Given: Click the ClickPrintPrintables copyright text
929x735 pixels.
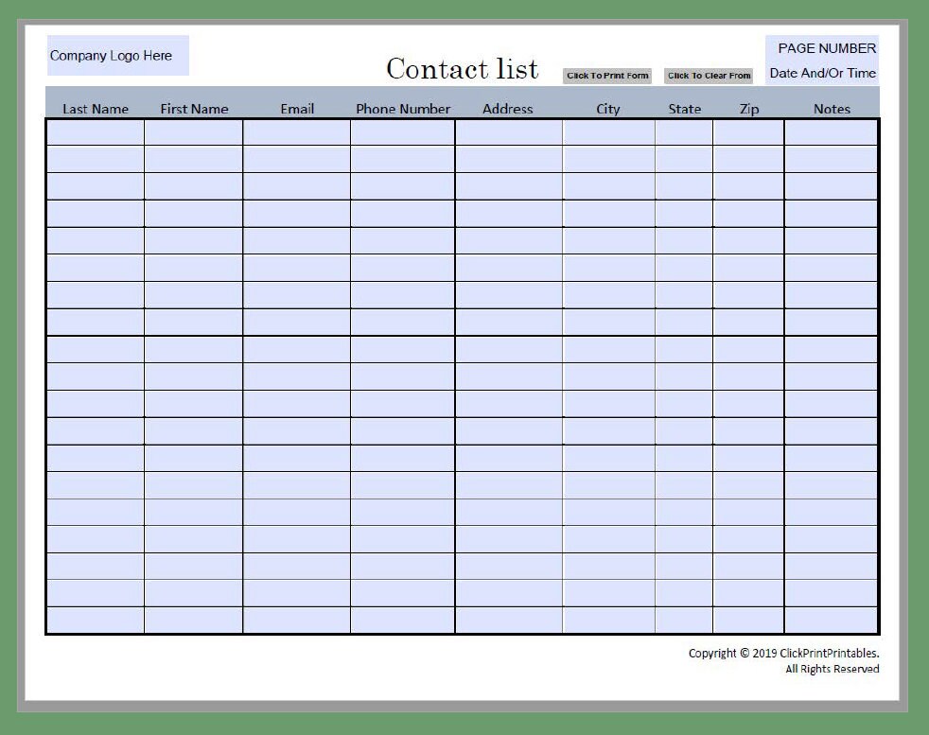Looking at the screenshot, I should pos(783,653).
